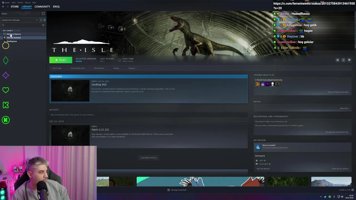
Task: Open the Help menu
Action: 34,2
